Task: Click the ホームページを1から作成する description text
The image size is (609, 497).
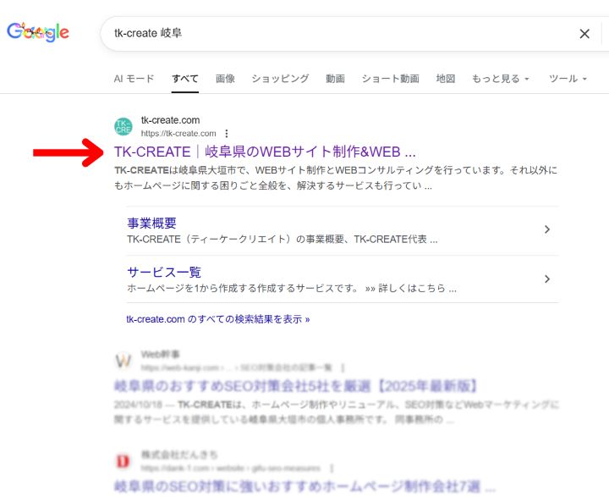Action: [292, 288]
